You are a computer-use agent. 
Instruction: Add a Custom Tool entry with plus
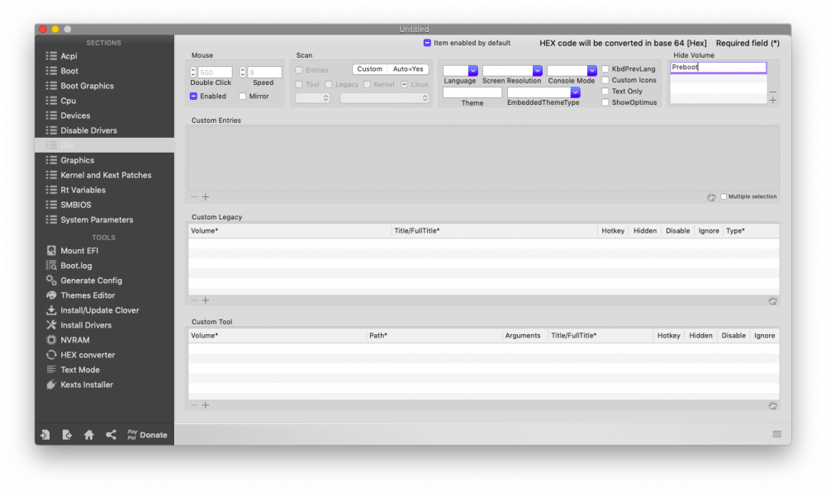206,405
